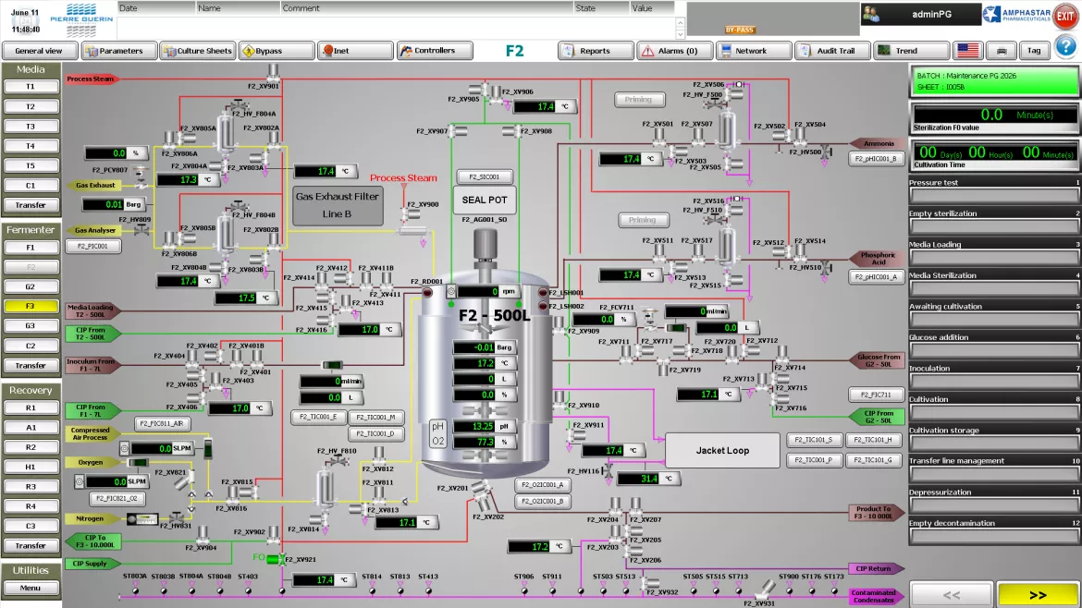Toggle the glucose line pump indicator
Screen dimensions: 1082x608
click(676, 328)
